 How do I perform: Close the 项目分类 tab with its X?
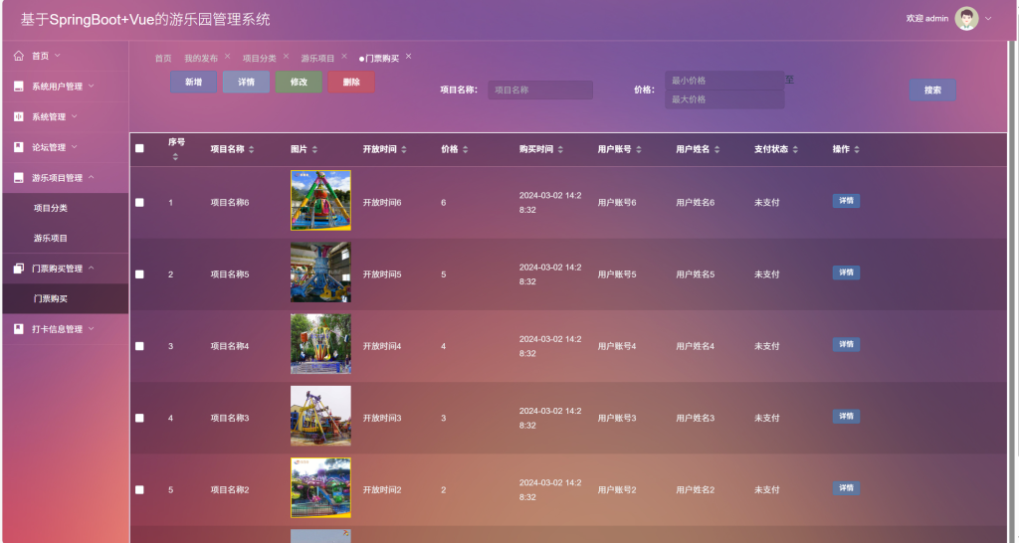tap(286, 57)
